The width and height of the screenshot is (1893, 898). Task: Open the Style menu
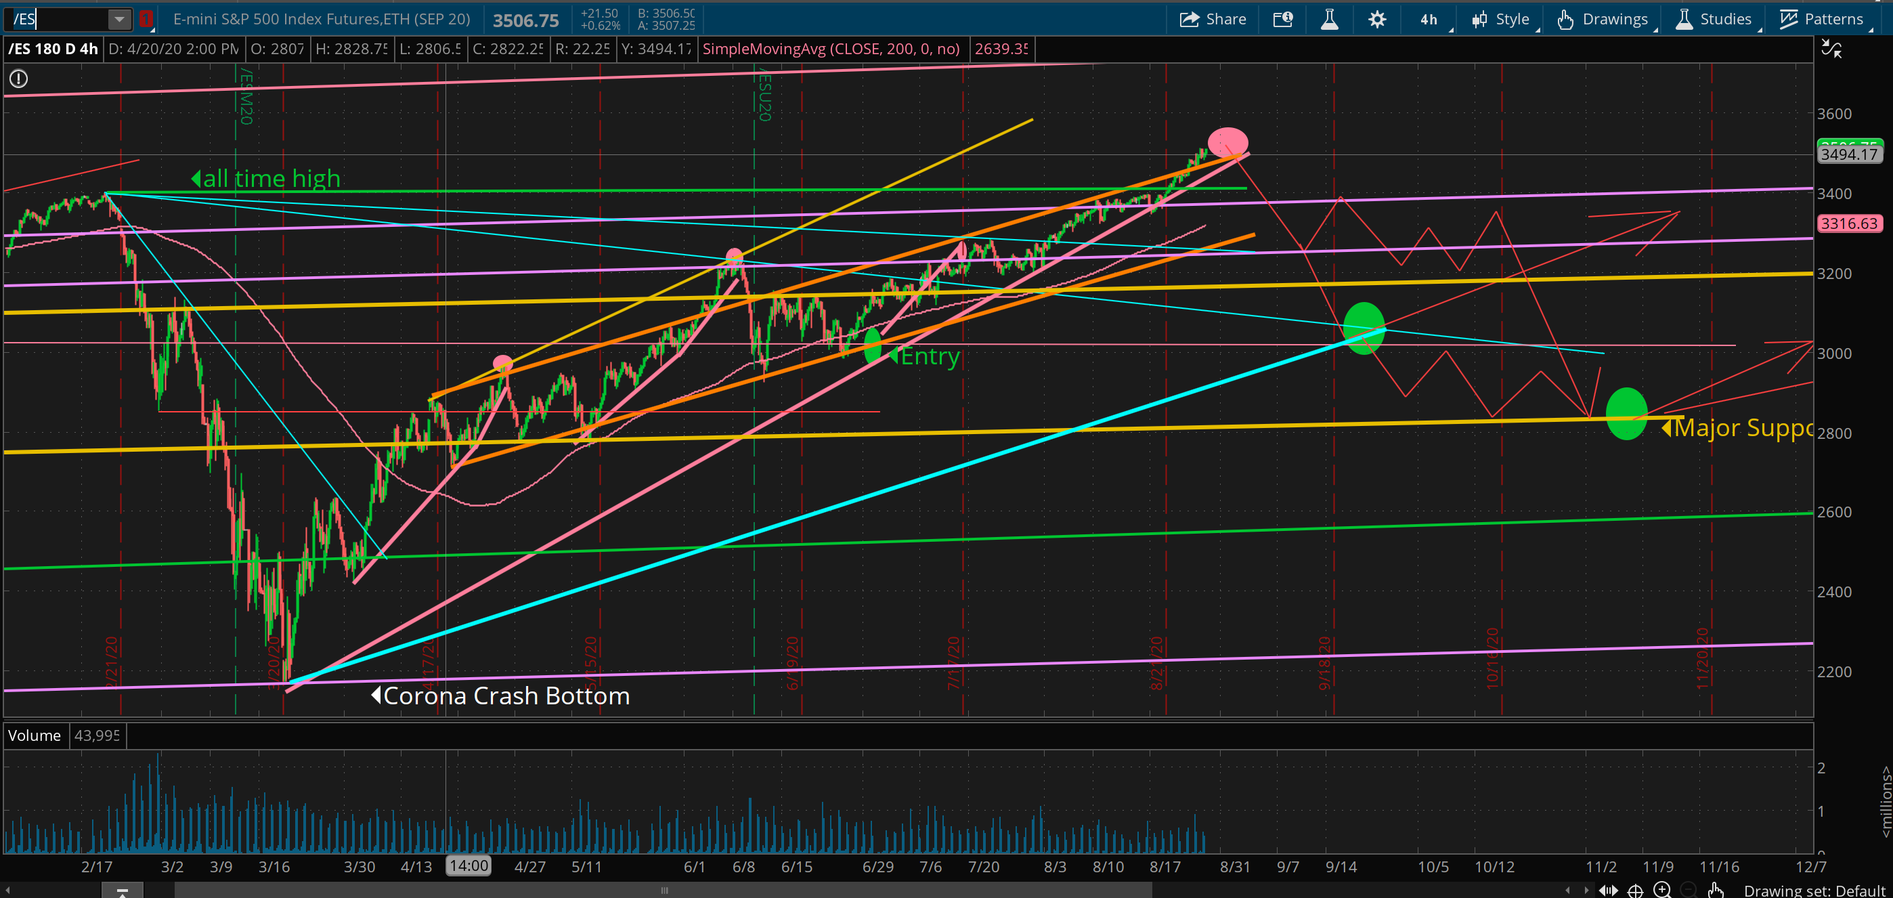(x=1501, y=19)
